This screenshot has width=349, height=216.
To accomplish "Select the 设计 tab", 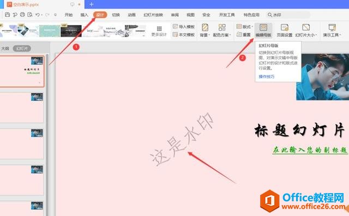I will click(100, 15).
